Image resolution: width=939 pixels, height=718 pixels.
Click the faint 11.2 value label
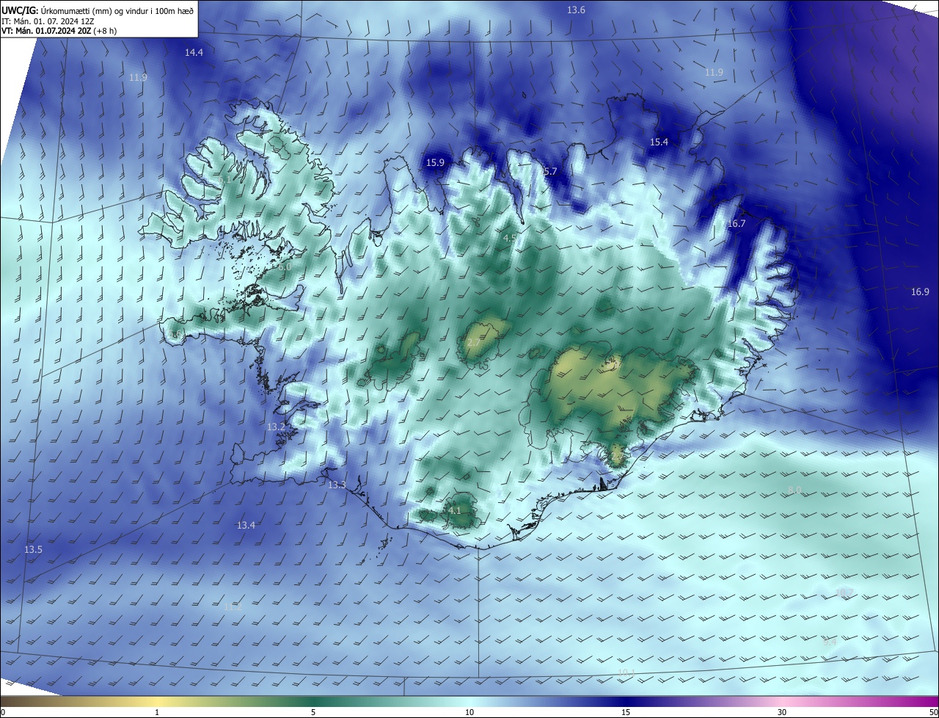coord(233,607)
